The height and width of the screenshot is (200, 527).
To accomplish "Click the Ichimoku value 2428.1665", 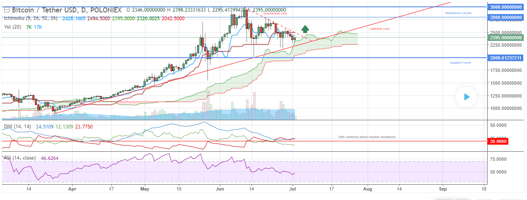I will click(74, 19).
